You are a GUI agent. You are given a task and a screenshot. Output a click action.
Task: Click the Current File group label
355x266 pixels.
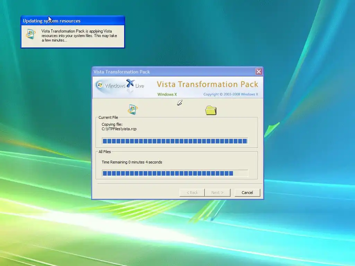[108, 117]
